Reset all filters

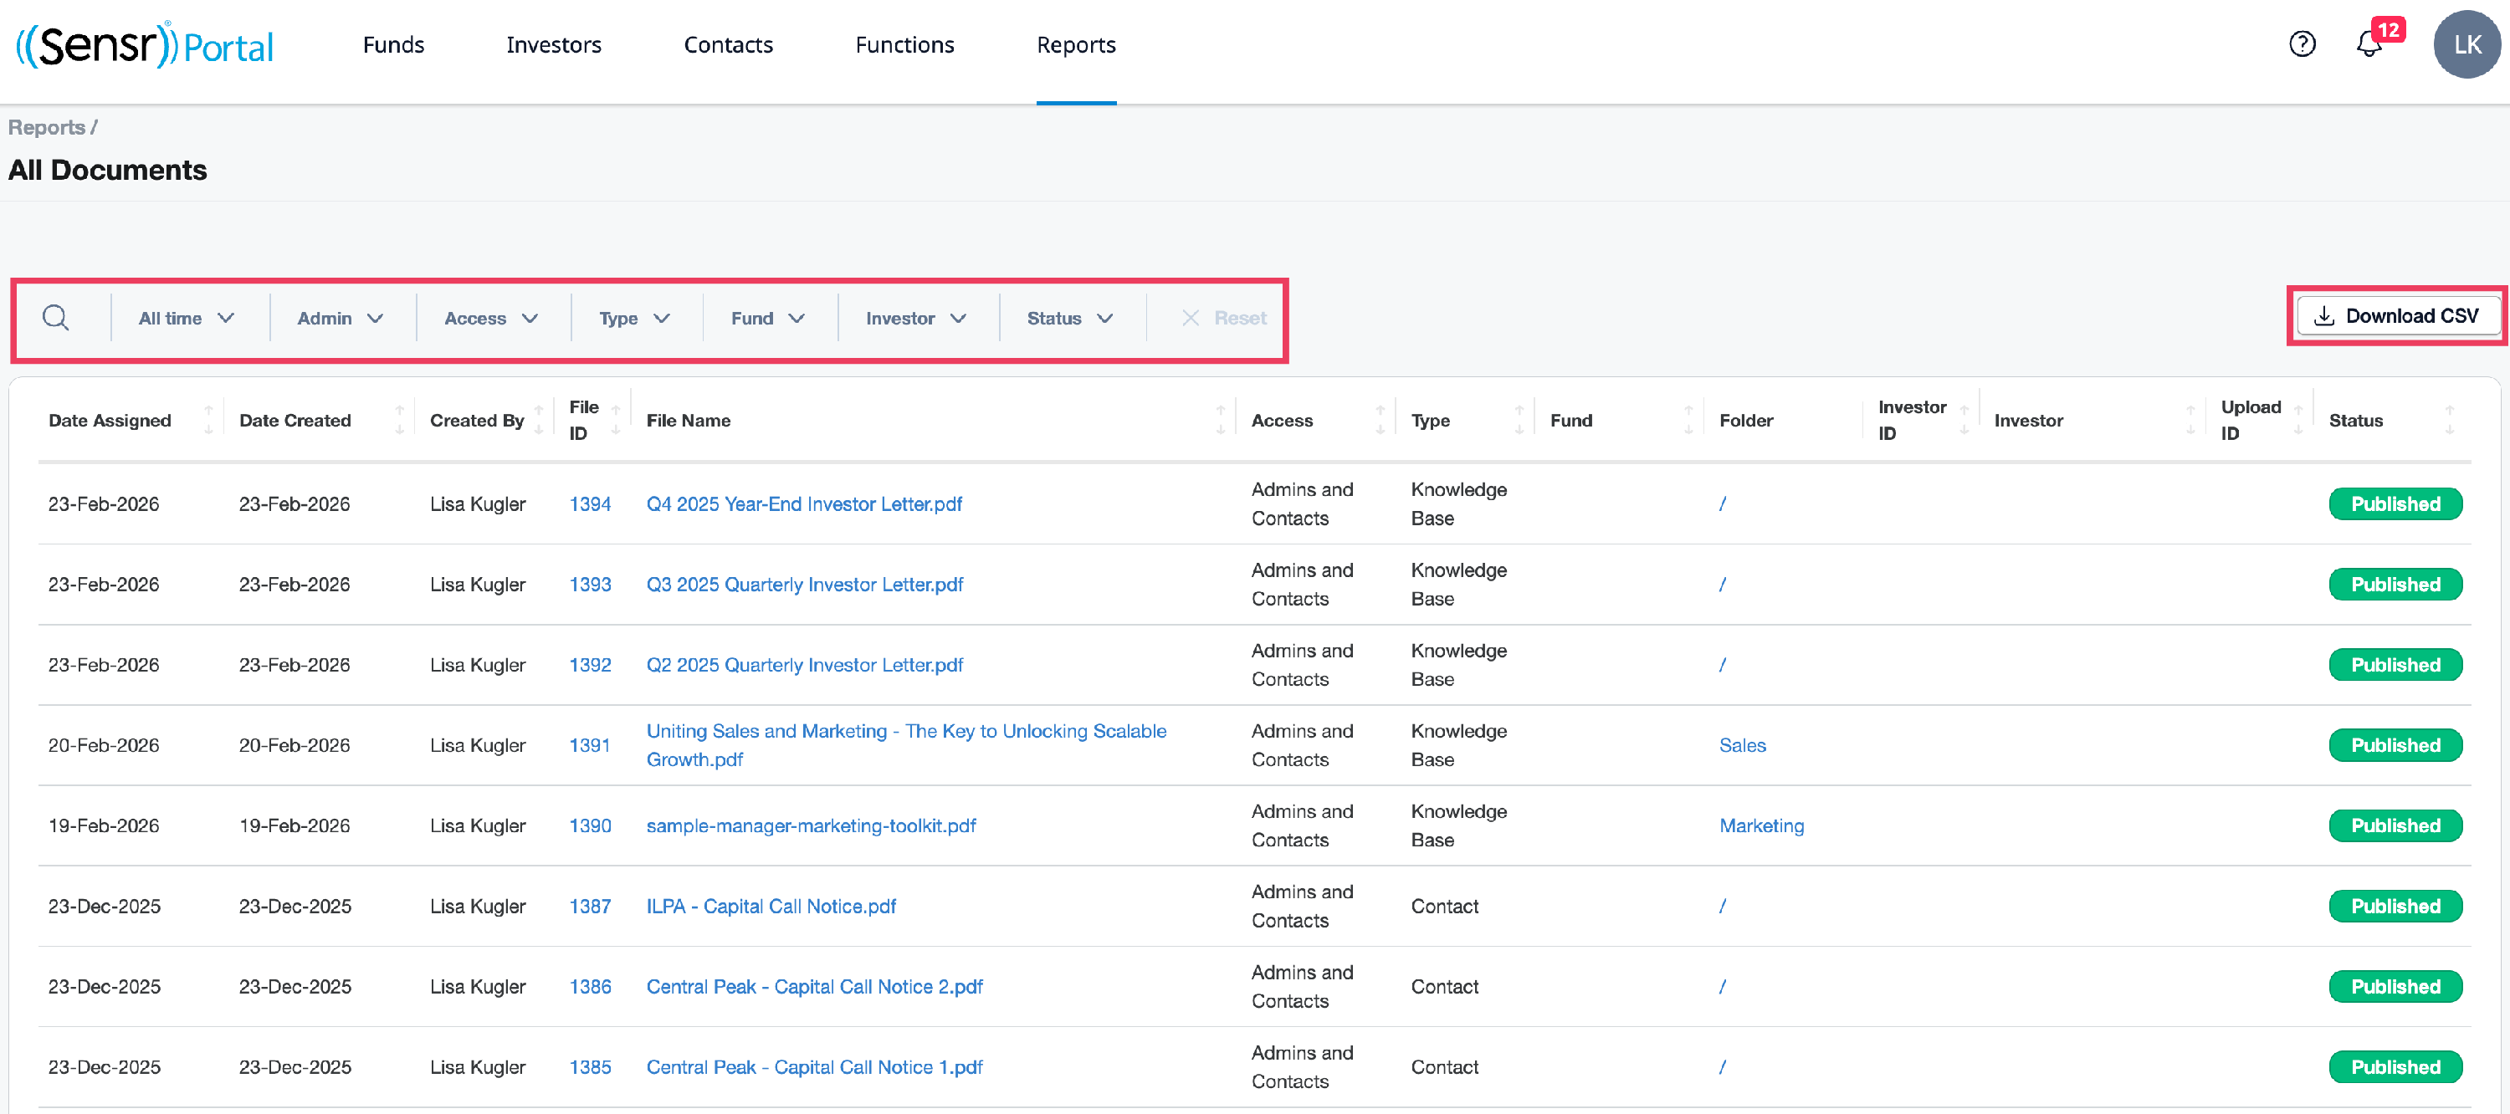[1224, 319]
